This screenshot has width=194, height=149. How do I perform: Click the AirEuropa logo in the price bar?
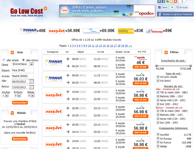(154, 31)
